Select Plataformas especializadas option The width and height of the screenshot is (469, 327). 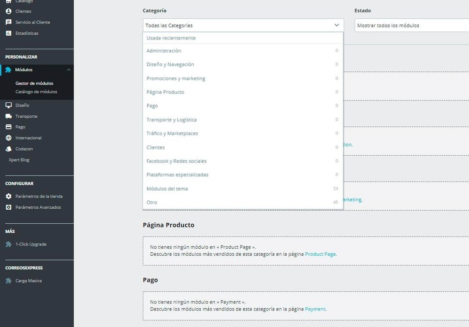(243, 175)
